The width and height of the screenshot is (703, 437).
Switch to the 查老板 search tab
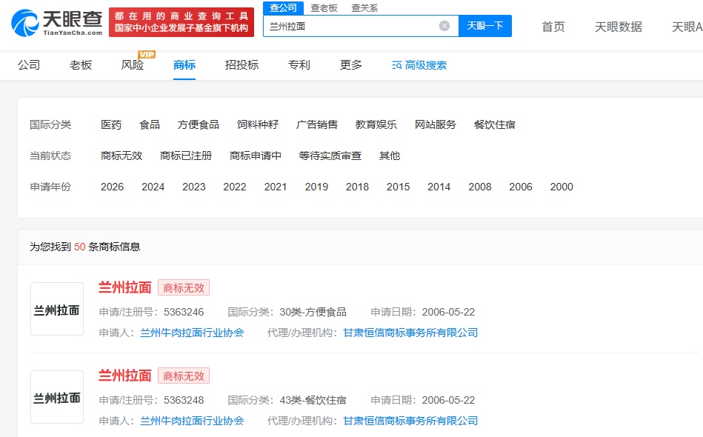[x=324, y=8]
